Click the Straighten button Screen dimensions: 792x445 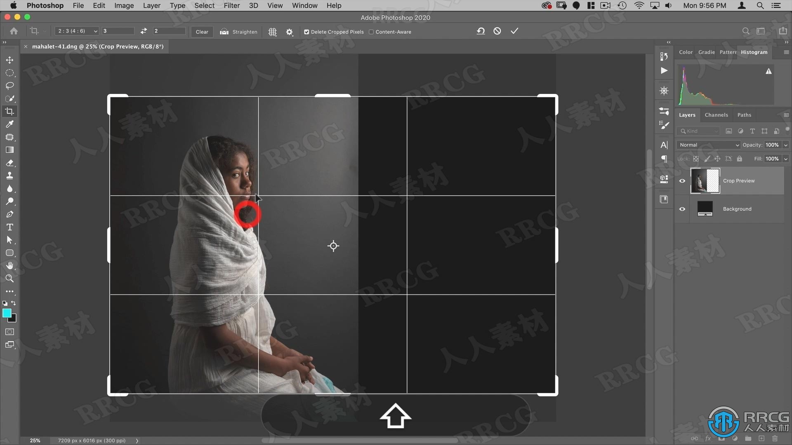pyautogui.click(x=244, y=31)
